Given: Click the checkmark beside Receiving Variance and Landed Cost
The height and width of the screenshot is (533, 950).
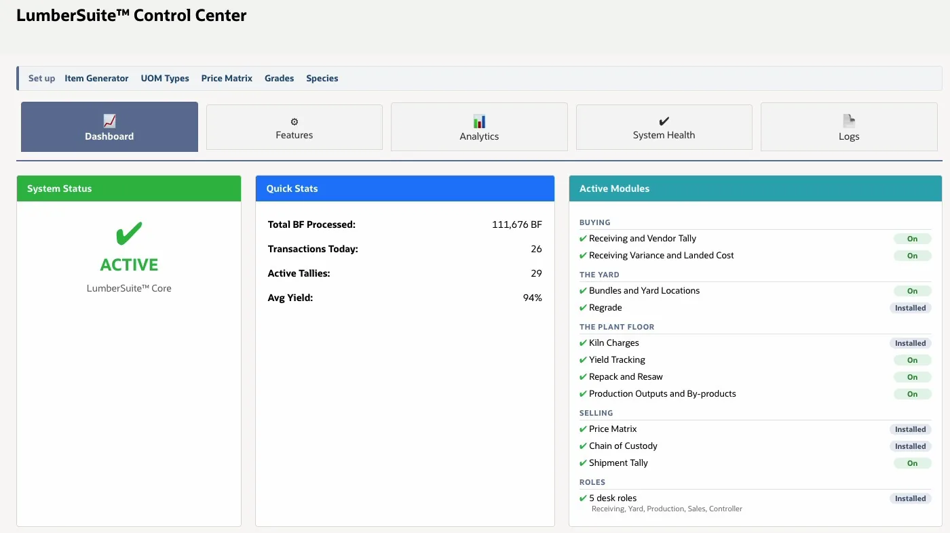Looking at the screenshot, I should pyautogui.click(x=583, y=256).
